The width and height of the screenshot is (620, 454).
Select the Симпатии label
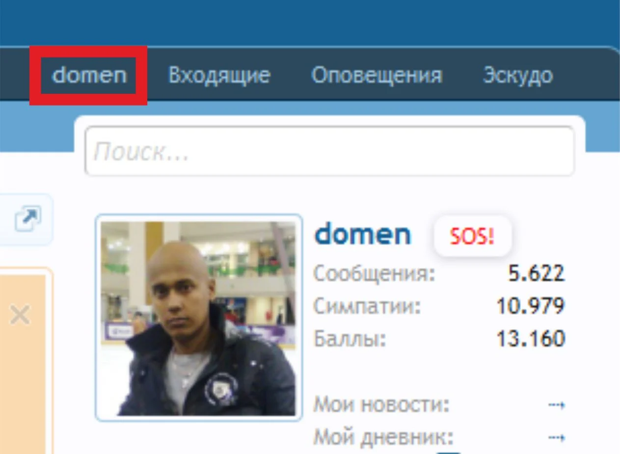(x=367, y=307)
